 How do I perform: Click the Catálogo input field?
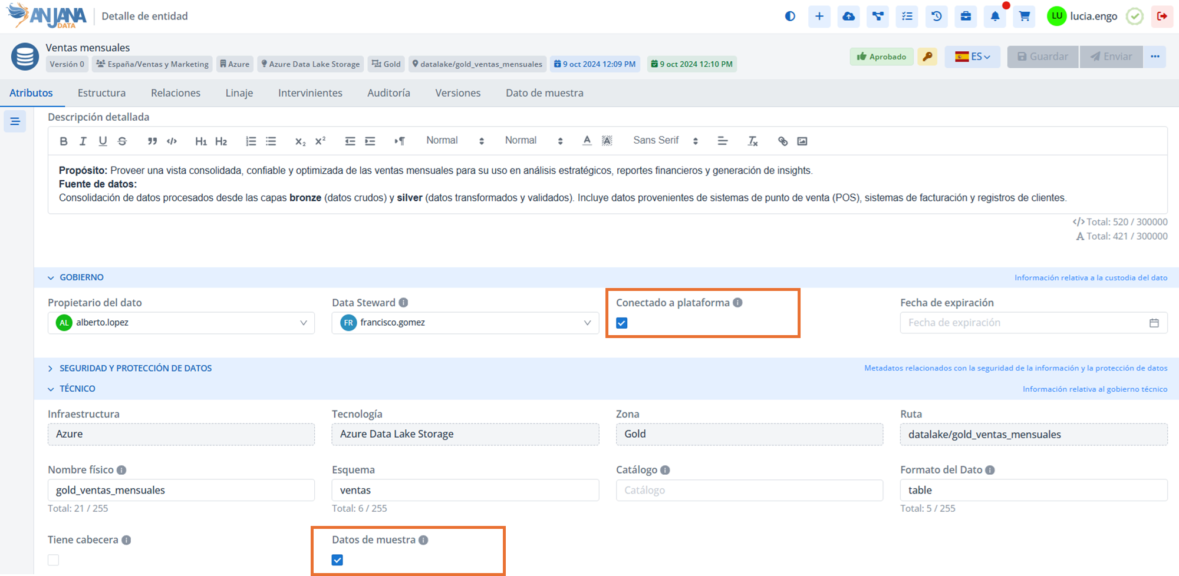point(749,490)
